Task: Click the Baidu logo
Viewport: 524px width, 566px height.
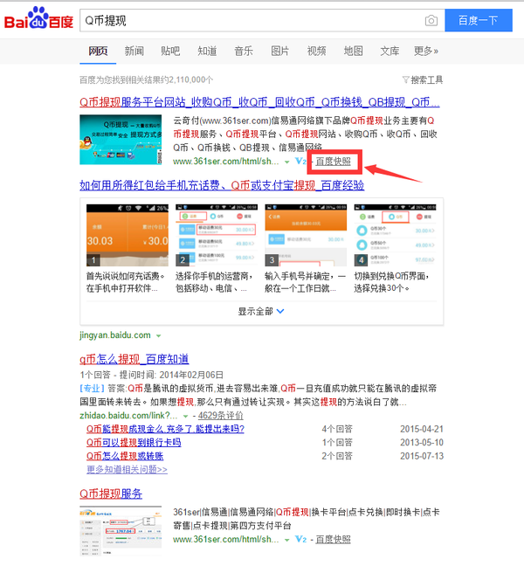Action: (38, 19)
